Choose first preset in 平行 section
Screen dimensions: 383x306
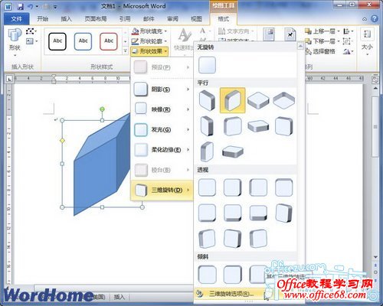click(207, 100)
